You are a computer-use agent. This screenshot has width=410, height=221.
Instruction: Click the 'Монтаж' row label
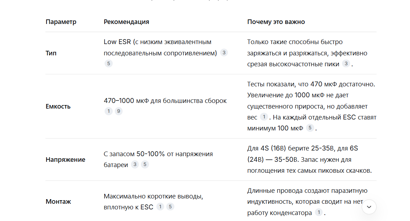coord(58,202)
